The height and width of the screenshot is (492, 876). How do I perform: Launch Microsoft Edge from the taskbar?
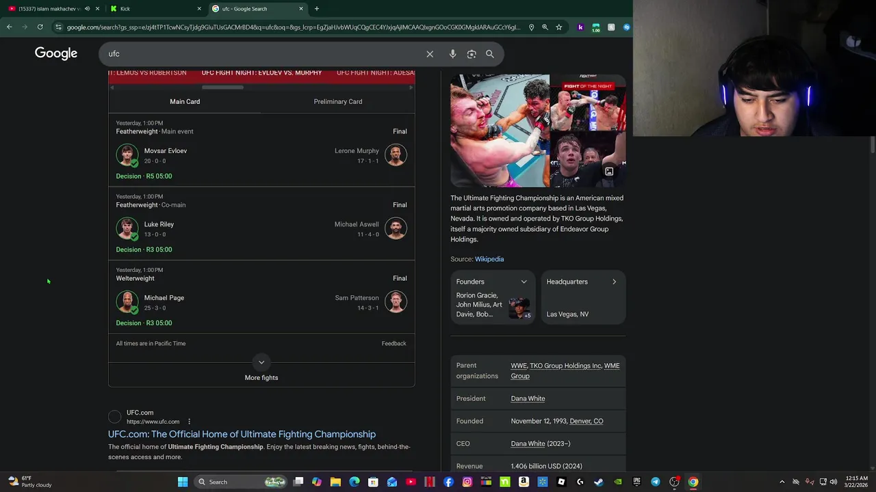tap(355, 482)
